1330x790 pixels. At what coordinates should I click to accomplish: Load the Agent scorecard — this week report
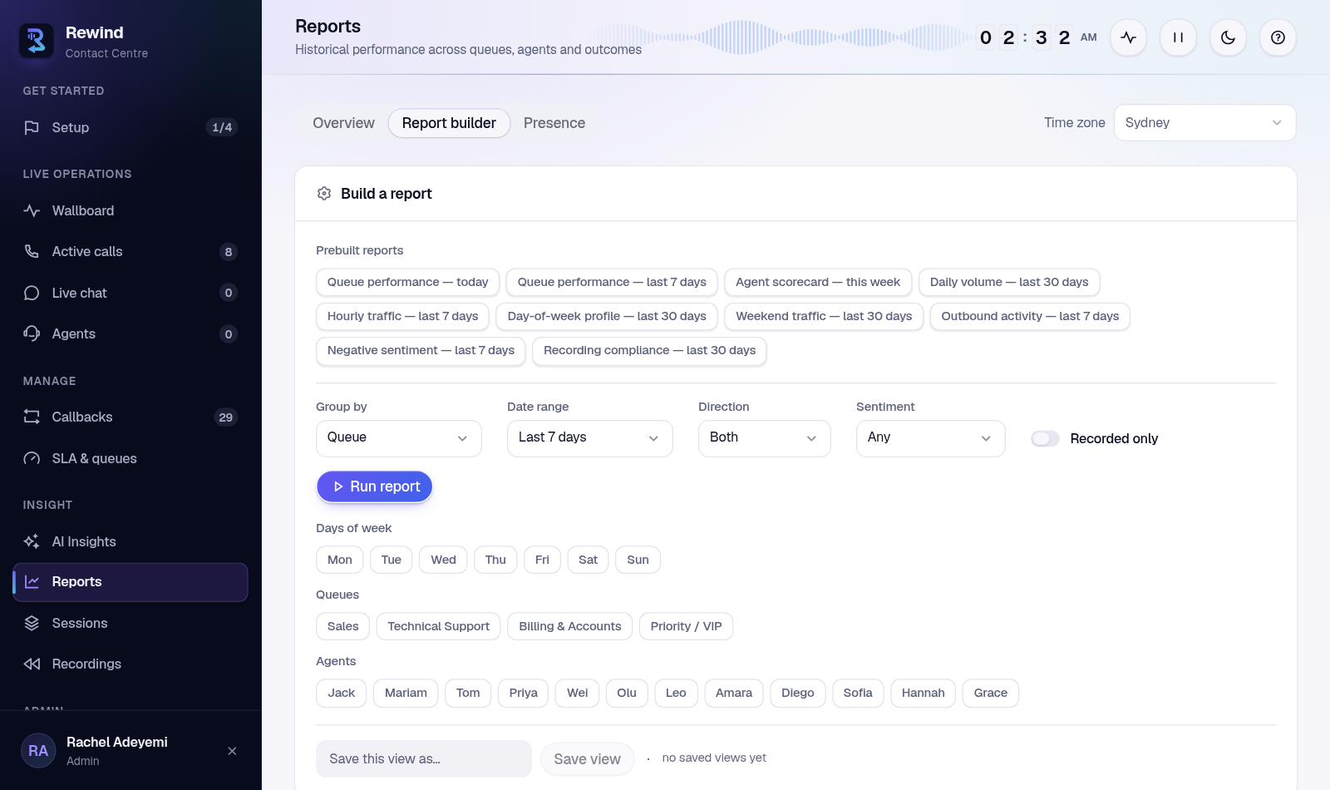pyautogui.click(x=818, y=282)
